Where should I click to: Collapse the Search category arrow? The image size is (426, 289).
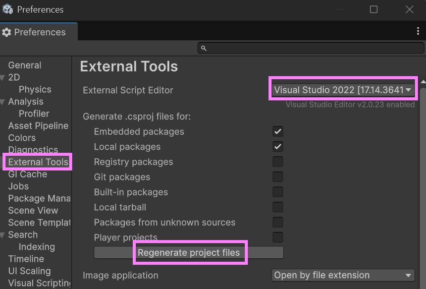click(3, 235)
